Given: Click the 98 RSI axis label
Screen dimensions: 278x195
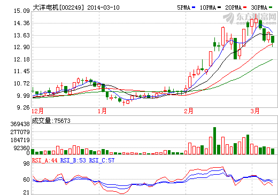Looking at the screenshot, I should click(27, 163).
